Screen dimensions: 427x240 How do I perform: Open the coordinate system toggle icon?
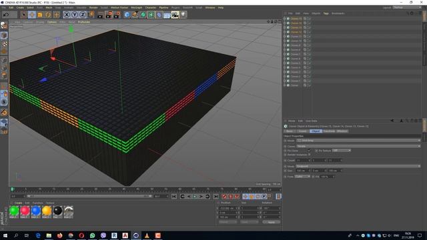click(x=91, y=15)
